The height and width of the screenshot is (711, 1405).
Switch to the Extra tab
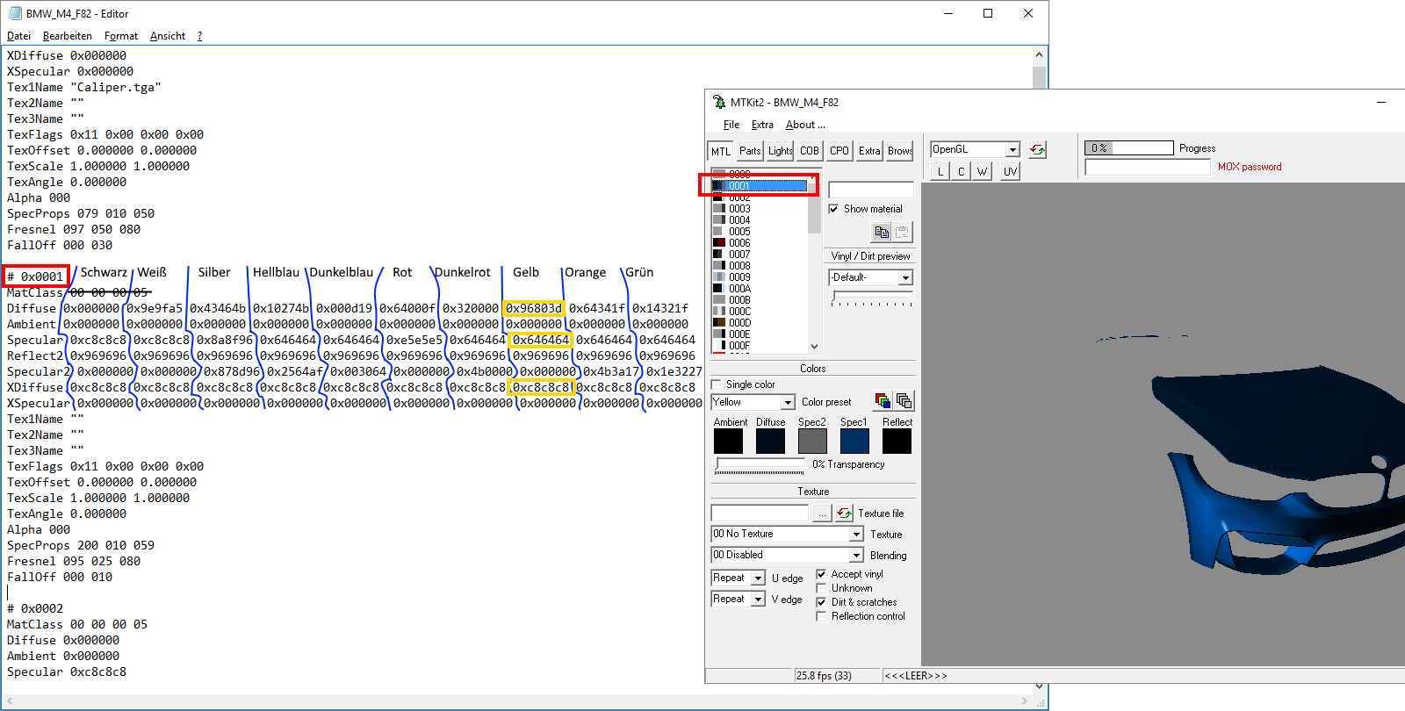tap(869, 151)
